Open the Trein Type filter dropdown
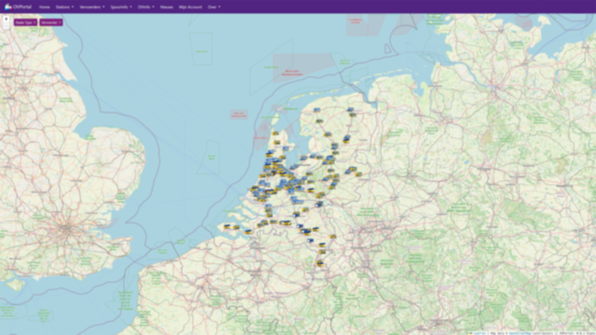 25,23
